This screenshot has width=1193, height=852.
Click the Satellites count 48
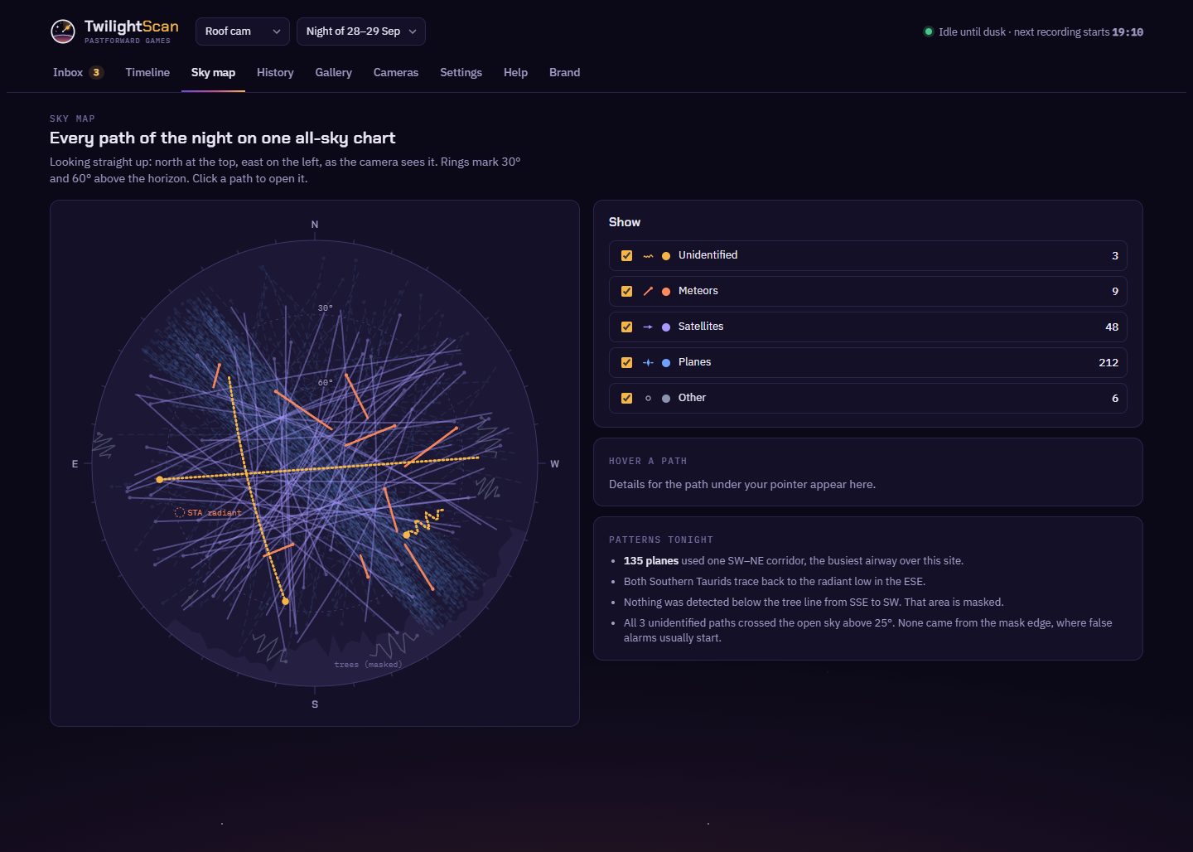1112,327
